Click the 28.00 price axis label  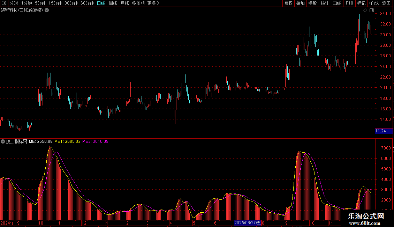[x=385, y=45]
